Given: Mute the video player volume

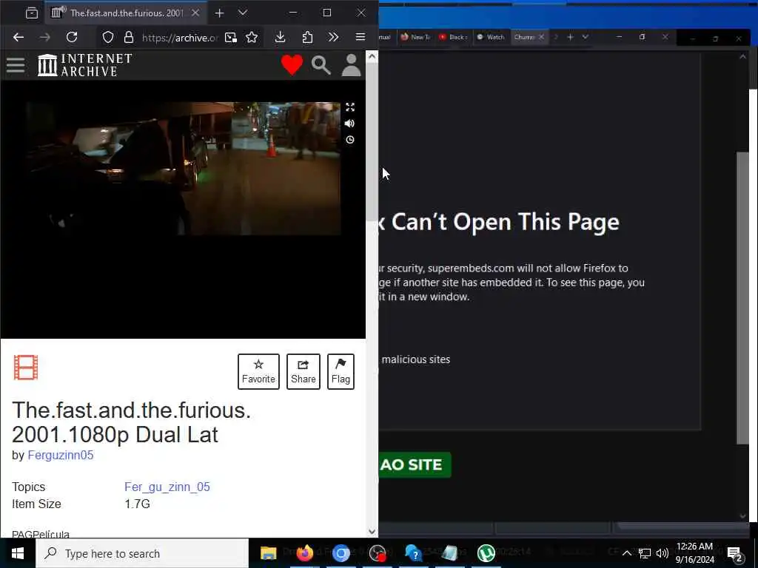Looking at the screenshot, I should tap(350, 124).
